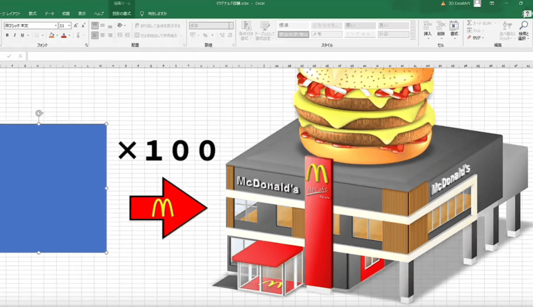Toggle bottom vertical alignment
Viewport: 533px width, 307px height.
(110, 26)
